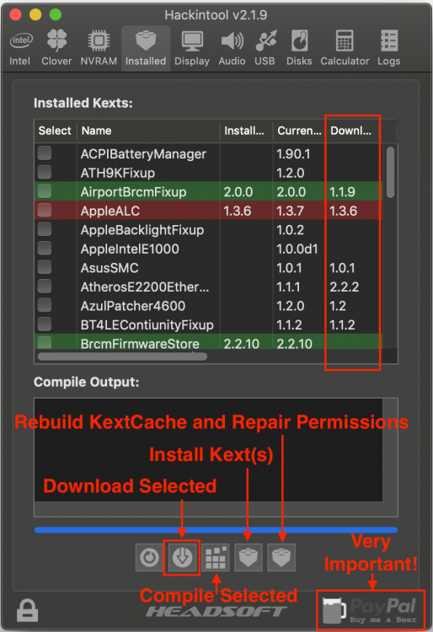Open the USB tab
The image size is (433, 632).
tap(265, 49)
